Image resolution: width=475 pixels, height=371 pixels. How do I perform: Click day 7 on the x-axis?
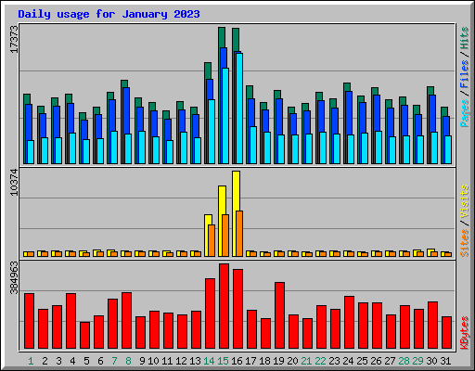114,361
